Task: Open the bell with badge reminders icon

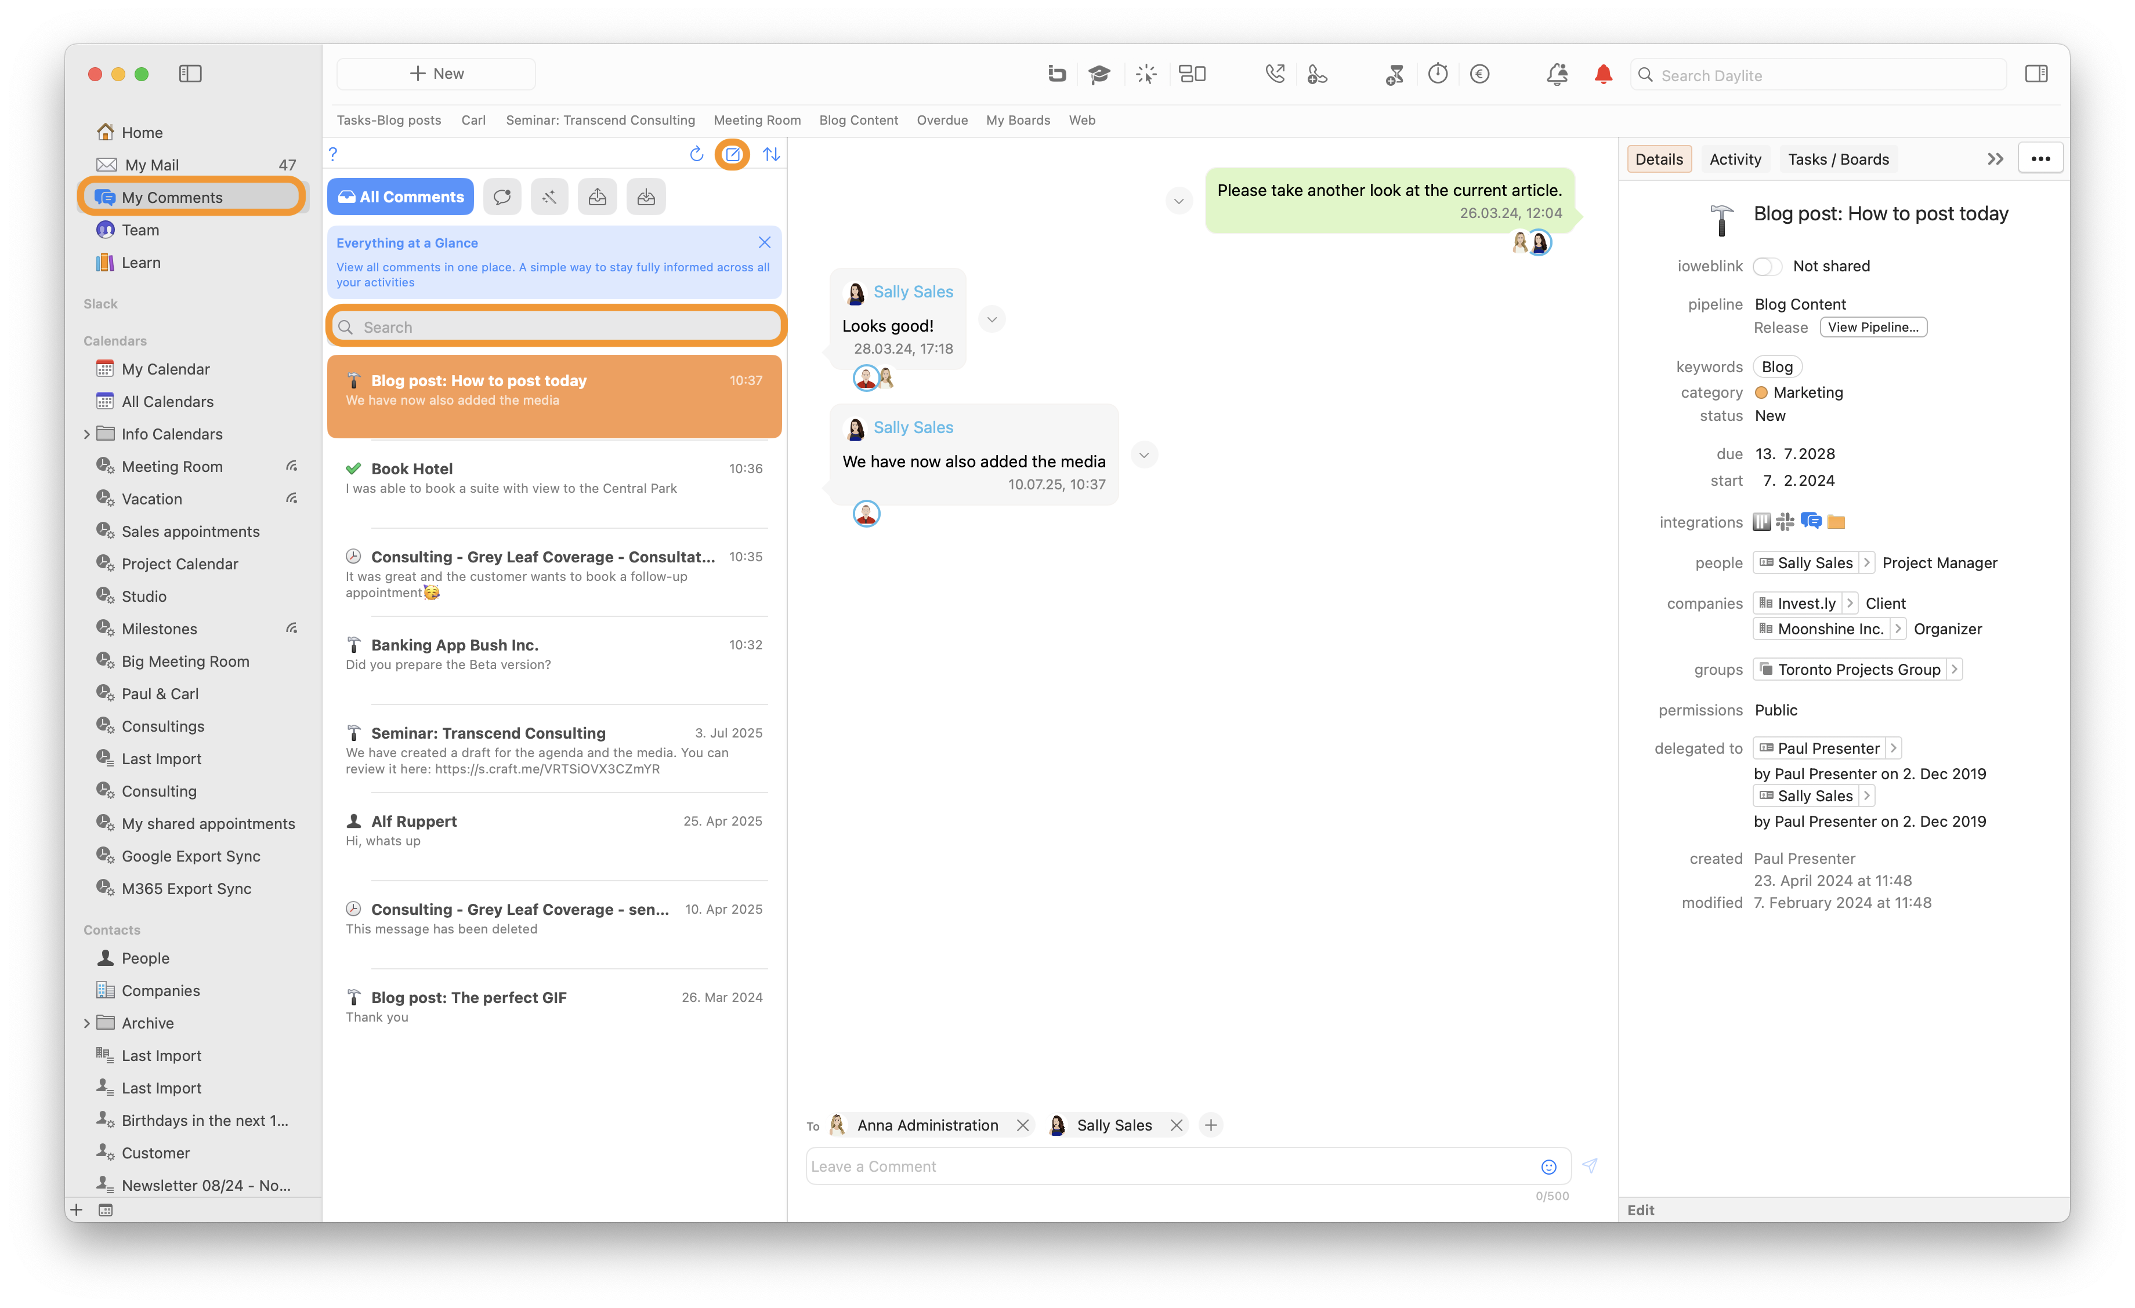Action: pyautogui.click(x=1557, y=74)
